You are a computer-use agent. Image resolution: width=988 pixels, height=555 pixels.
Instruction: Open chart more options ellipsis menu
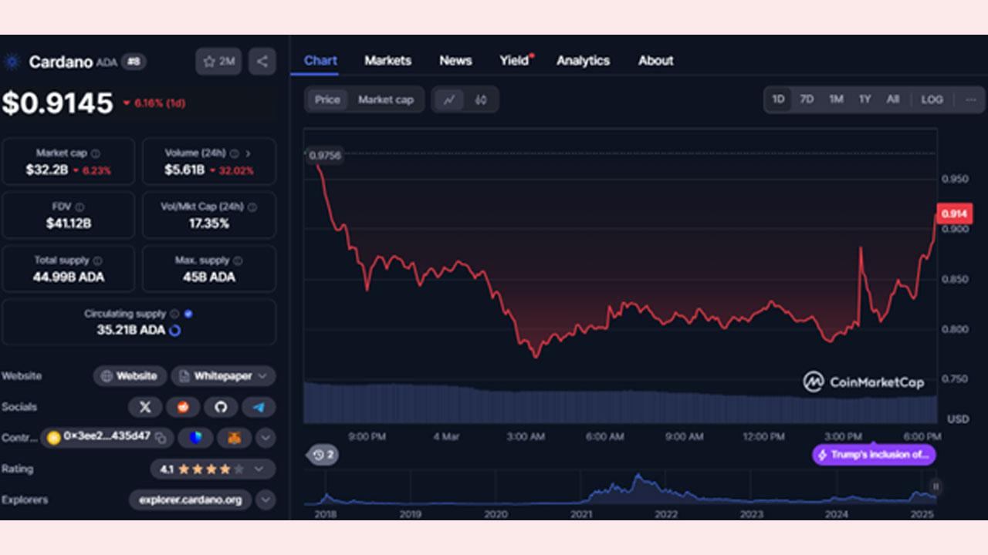pos(971,99)
